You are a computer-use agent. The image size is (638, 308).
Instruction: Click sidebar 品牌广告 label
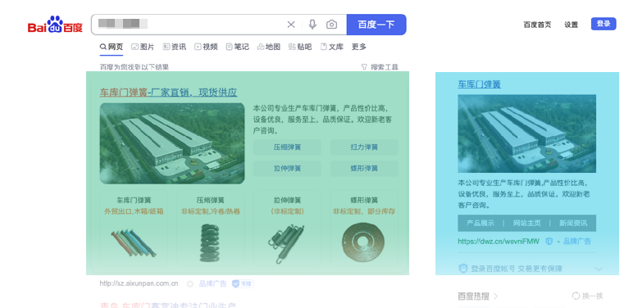(x=577, y=242)
